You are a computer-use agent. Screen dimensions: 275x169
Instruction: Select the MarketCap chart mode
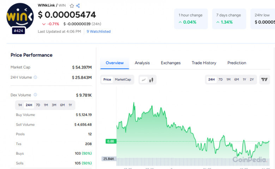click(123, 79)
